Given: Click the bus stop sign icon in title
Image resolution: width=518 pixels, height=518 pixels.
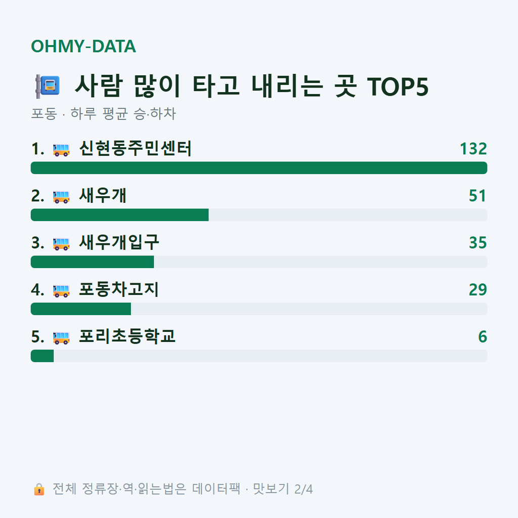Looking at the screenshot, I should click(x=48, y=86).
